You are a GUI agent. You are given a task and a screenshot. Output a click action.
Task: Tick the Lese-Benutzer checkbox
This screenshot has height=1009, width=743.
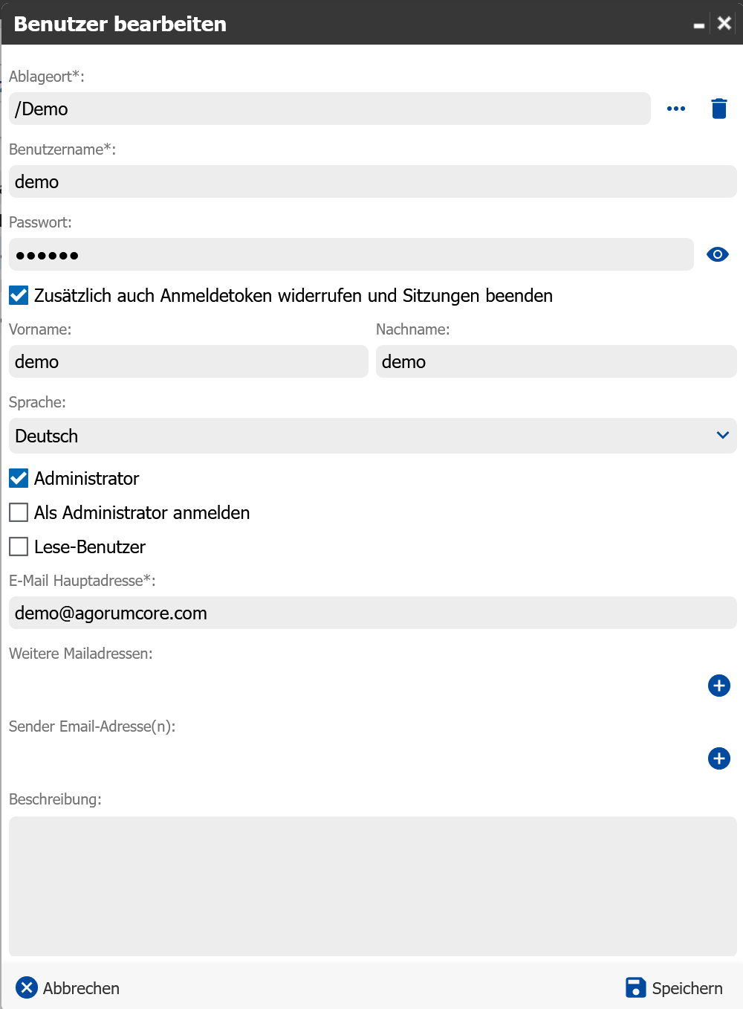pos(19,547)
